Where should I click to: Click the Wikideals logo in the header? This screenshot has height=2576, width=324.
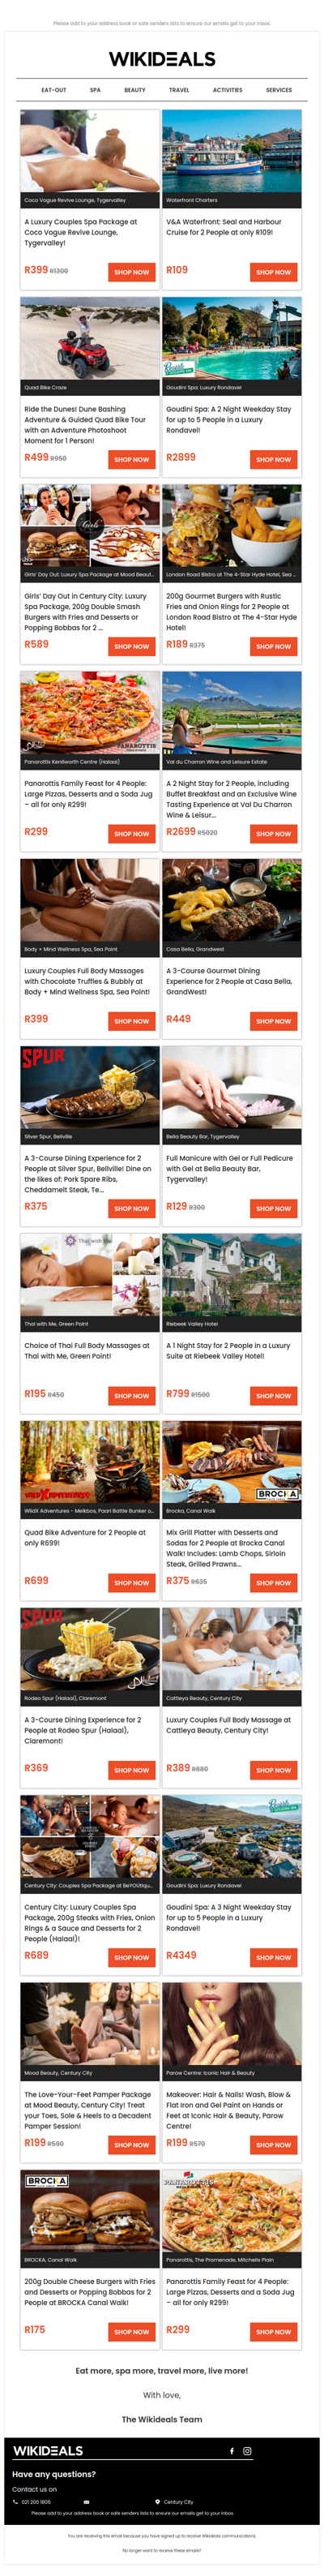(x=162, y=59)
